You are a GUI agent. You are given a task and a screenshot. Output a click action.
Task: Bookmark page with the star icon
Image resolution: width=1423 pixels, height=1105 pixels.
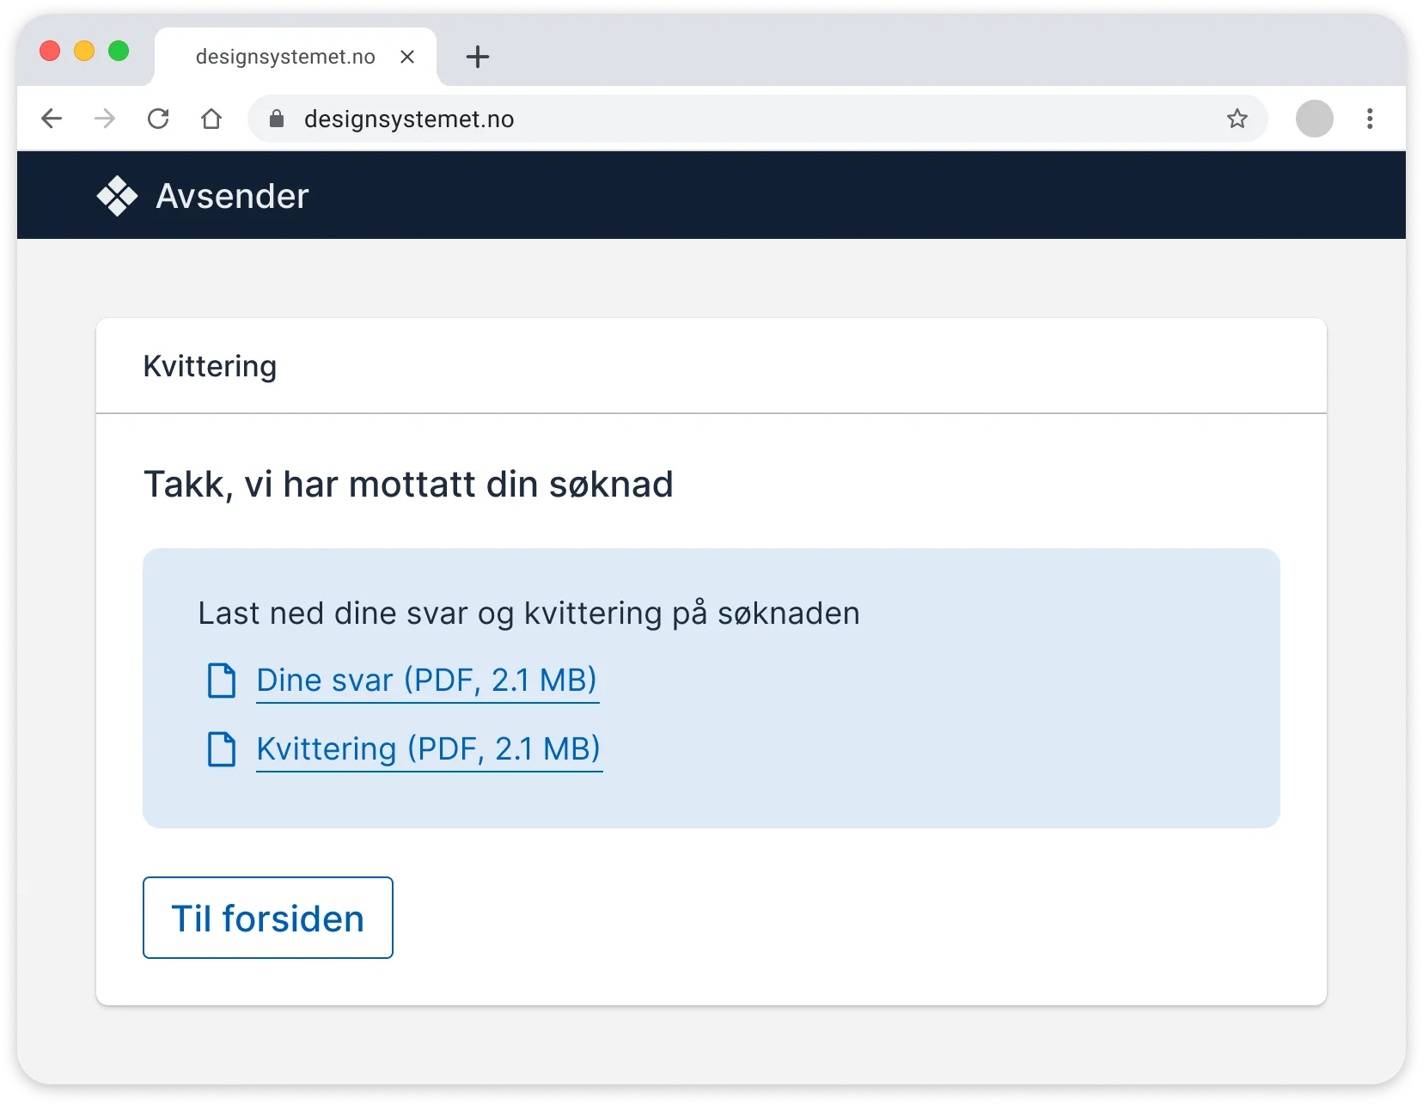(1237, 119)
